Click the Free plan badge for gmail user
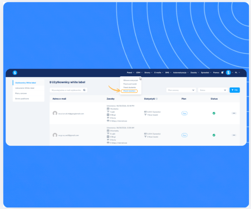251x209 pixels. (x=184, y=135)
